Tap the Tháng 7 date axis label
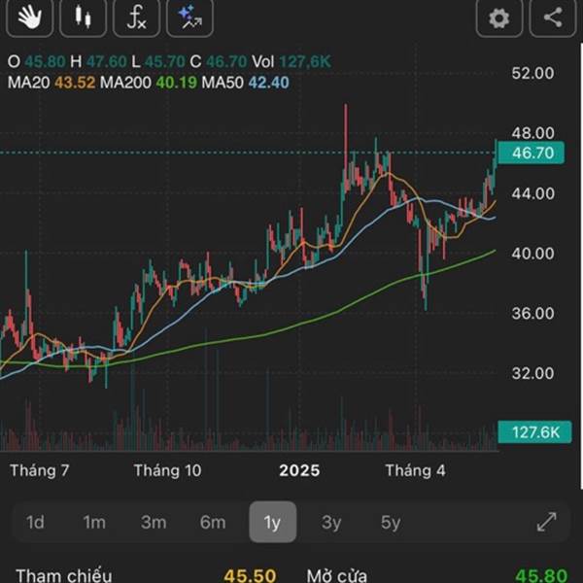 click(40, 470)
